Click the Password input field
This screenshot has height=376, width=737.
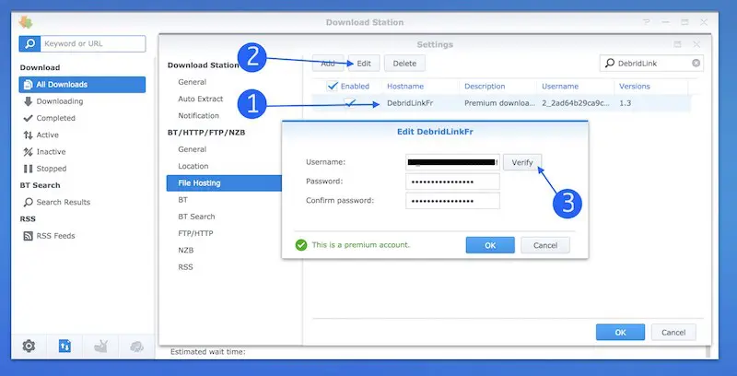452,182
